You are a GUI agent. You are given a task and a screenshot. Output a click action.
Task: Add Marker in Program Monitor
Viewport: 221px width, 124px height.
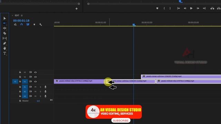[x=157, y=8]
